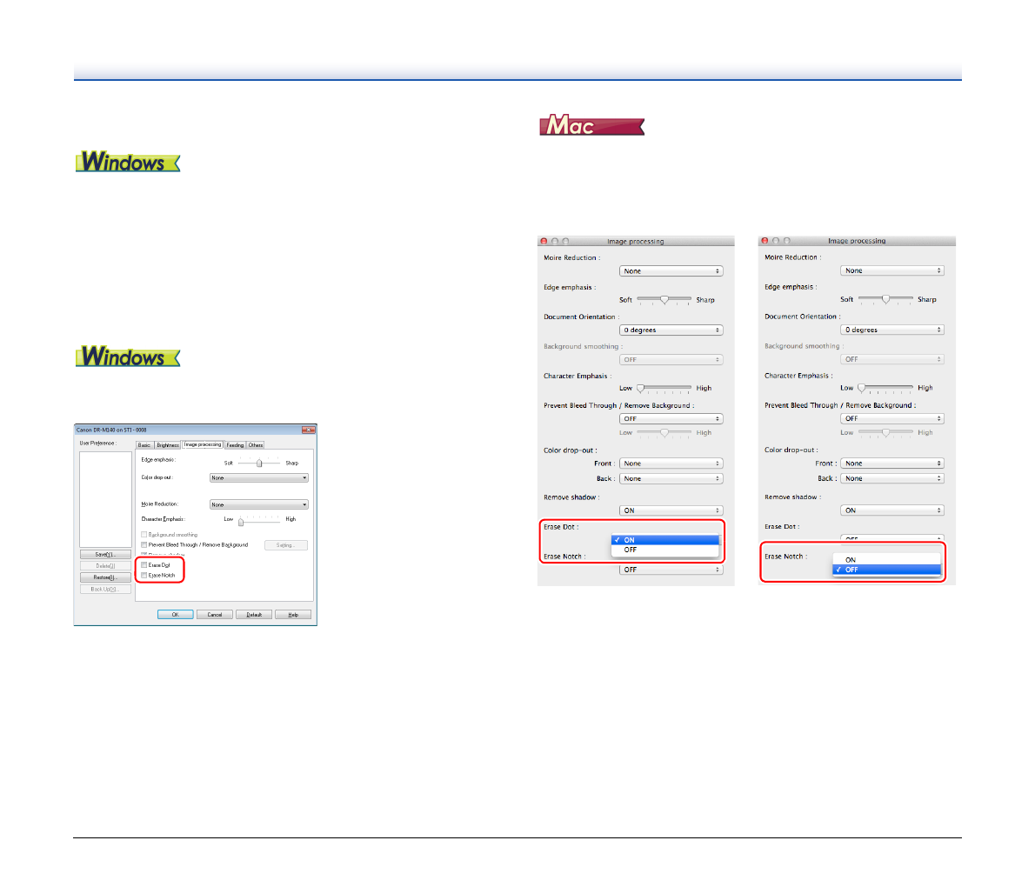Viewport: 1035px width, 887px height.
Task: Click the Edge emphasis slider in Windows dialog
Action: (259, 464)
